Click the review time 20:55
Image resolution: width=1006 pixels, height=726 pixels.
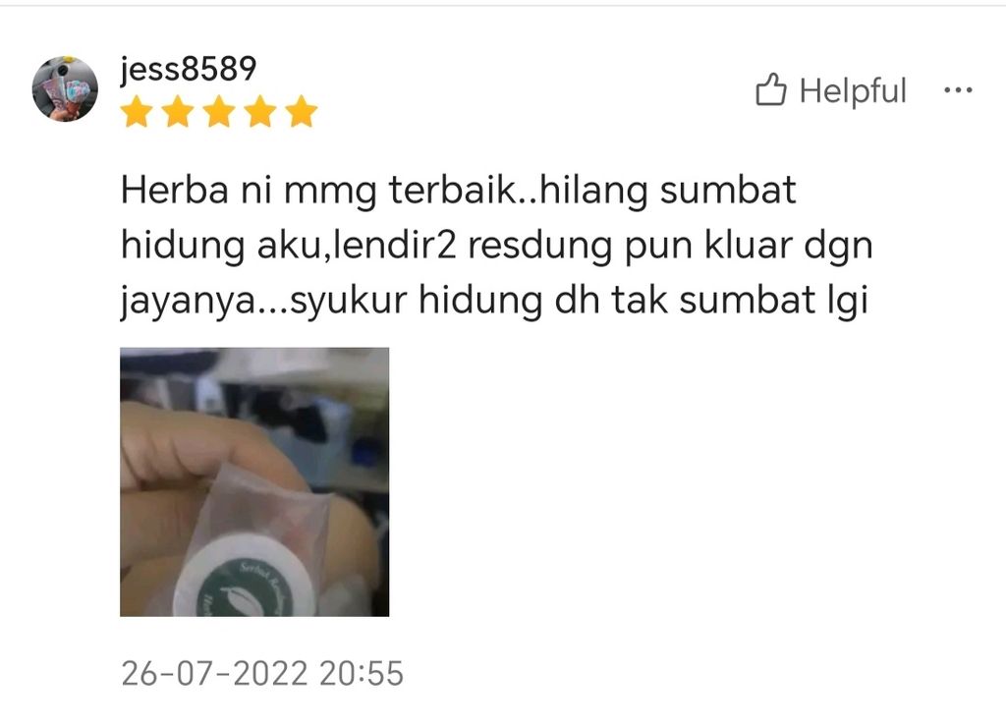pos(362,673)
